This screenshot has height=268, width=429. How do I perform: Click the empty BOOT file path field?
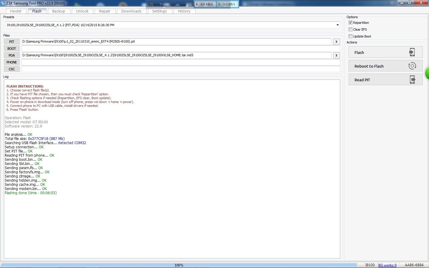(181, 49)
